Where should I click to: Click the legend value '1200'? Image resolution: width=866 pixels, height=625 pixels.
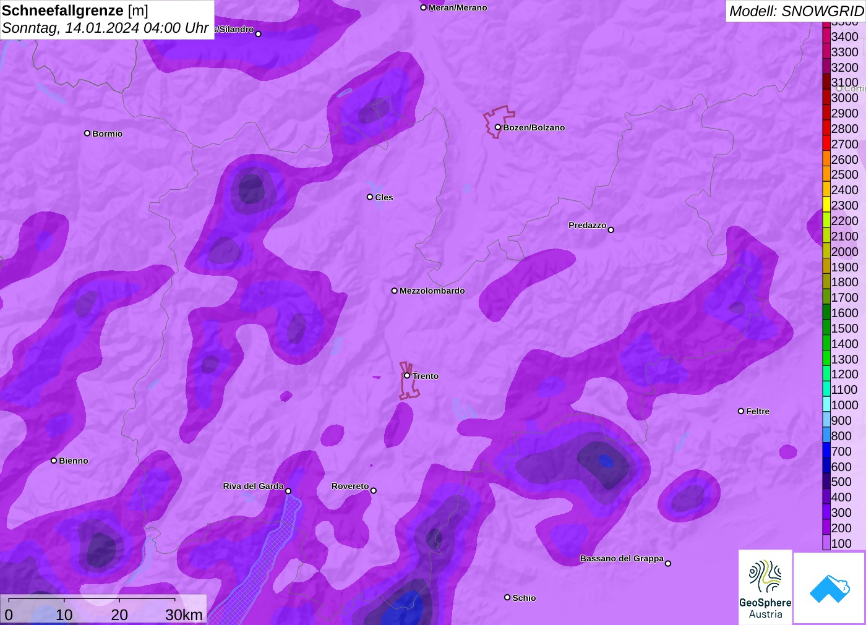pos(844,374)
